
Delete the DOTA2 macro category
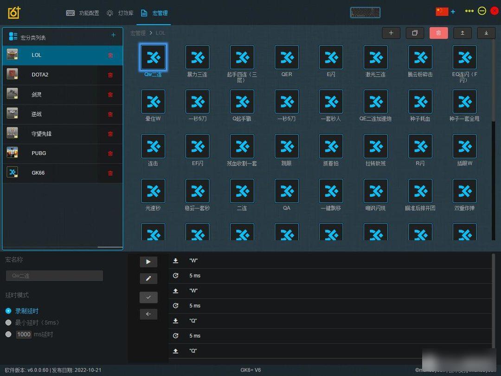110,75
